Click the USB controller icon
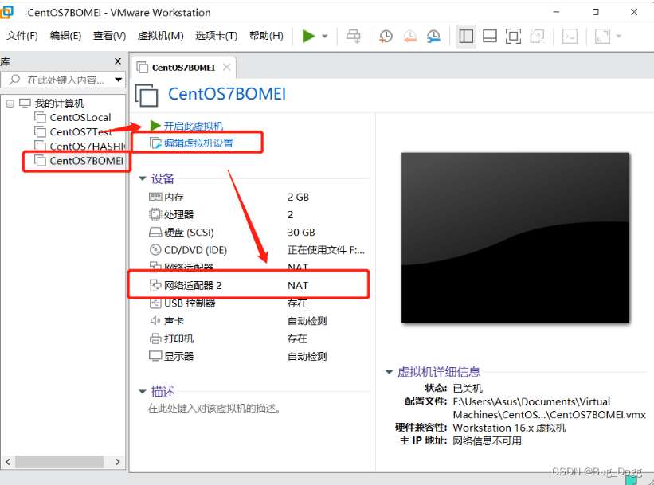654x485 pixels. click(155, 303)
